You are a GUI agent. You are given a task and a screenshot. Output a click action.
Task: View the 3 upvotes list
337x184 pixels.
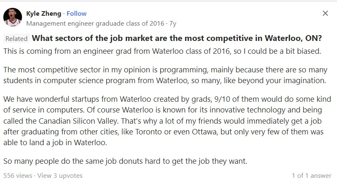pos(60,175)
